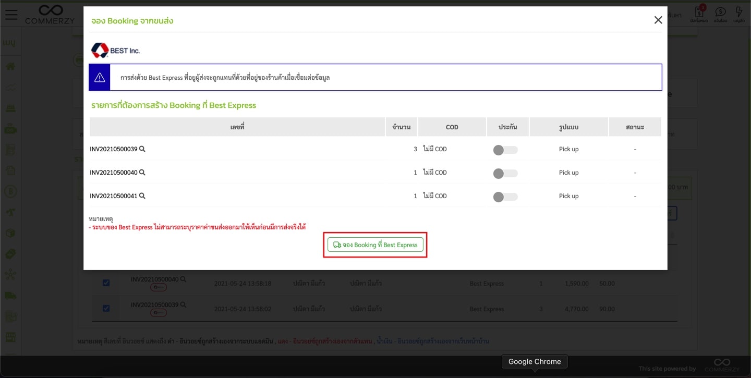Open the line chart icon in sidebar
This screenshot has width=751, height=378.
point(10,88)
